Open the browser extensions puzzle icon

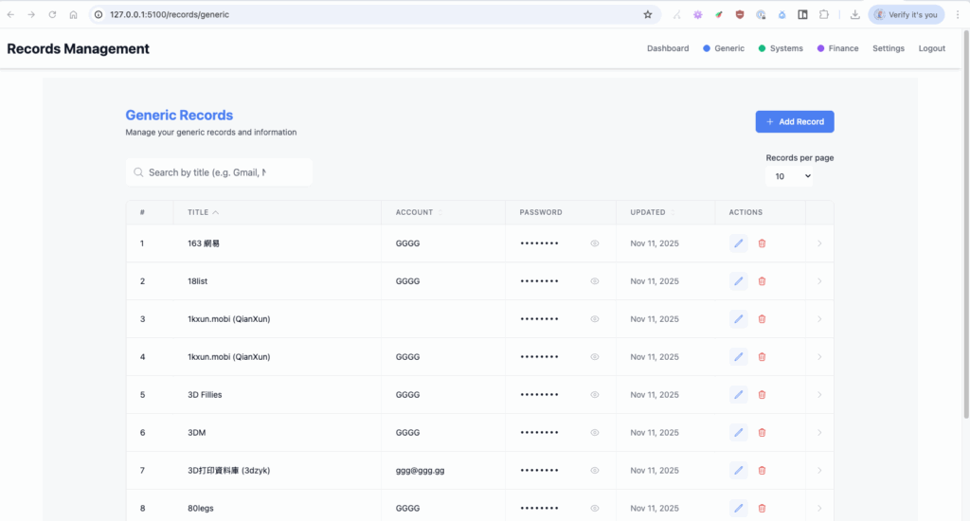[x=824, y=15]
